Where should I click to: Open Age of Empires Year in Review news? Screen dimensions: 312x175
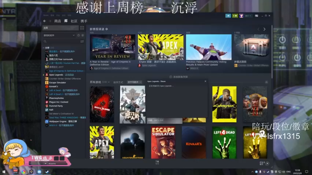coord(112,47)
